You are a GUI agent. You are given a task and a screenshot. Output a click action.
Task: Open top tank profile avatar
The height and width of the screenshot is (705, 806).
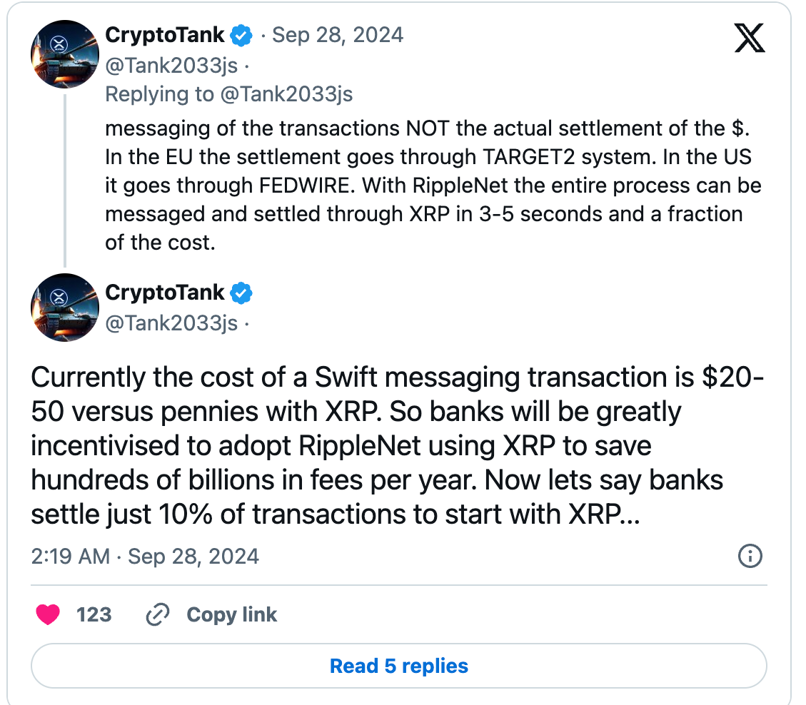coord(65,54)
